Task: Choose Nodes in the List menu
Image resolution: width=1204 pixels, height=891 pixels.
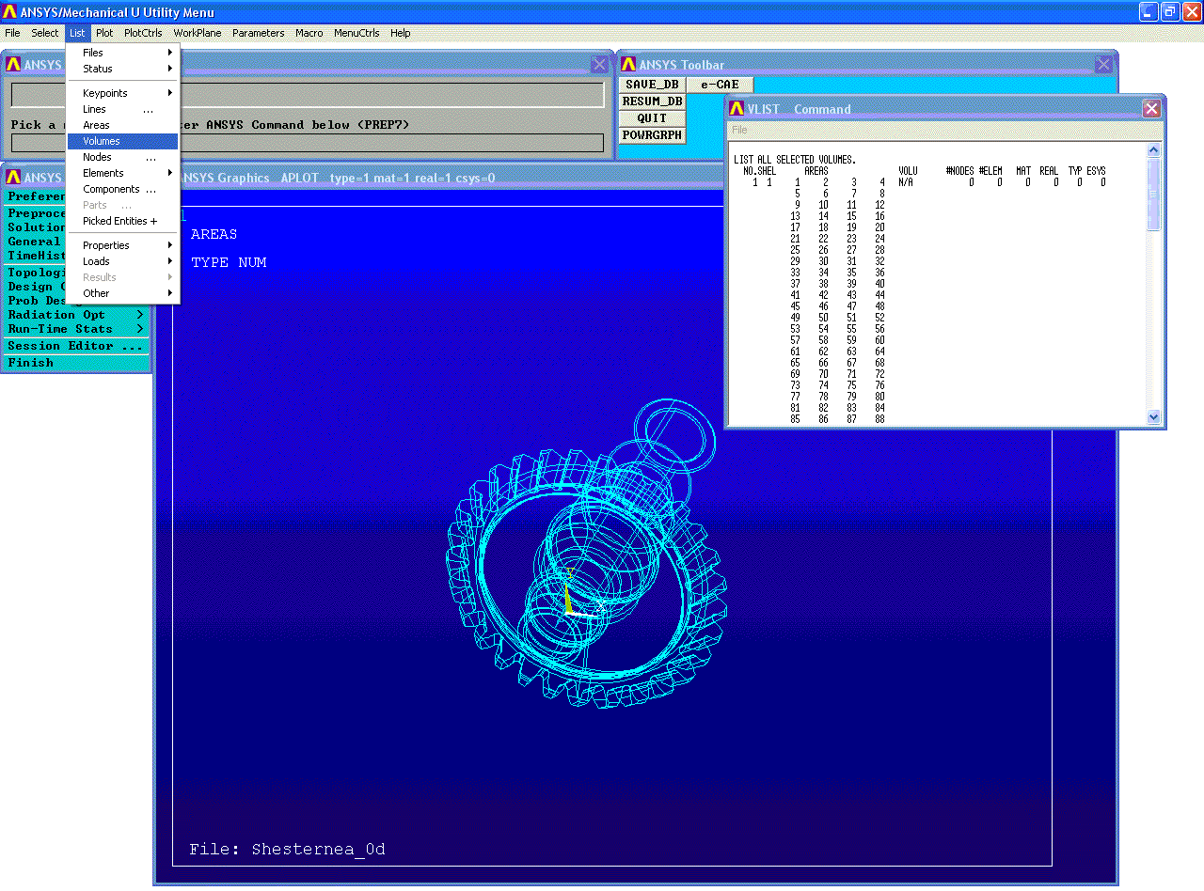Action: click(122, 157)
